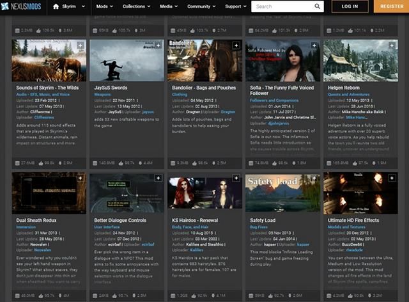Viewport: 409px width, 302px height.
Task: Expand the Collections dropdown menu
Action: click(x=137, y=6)
